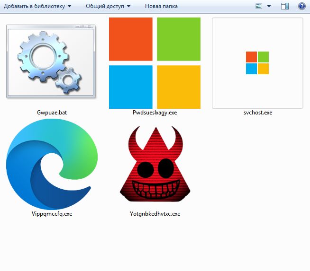Click the change view icon button
The height and width of the screenshot is (271, 310).
(x=259, y=6)
